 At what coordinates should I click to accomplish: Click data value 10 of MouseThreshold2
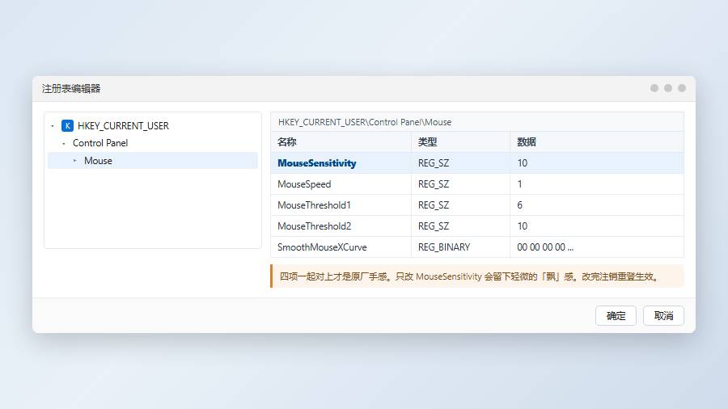click(523, 226)
